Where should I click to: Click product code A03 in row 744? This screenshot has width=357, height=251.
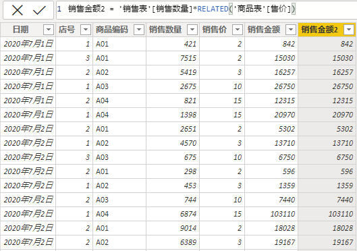tap(119, 200)
